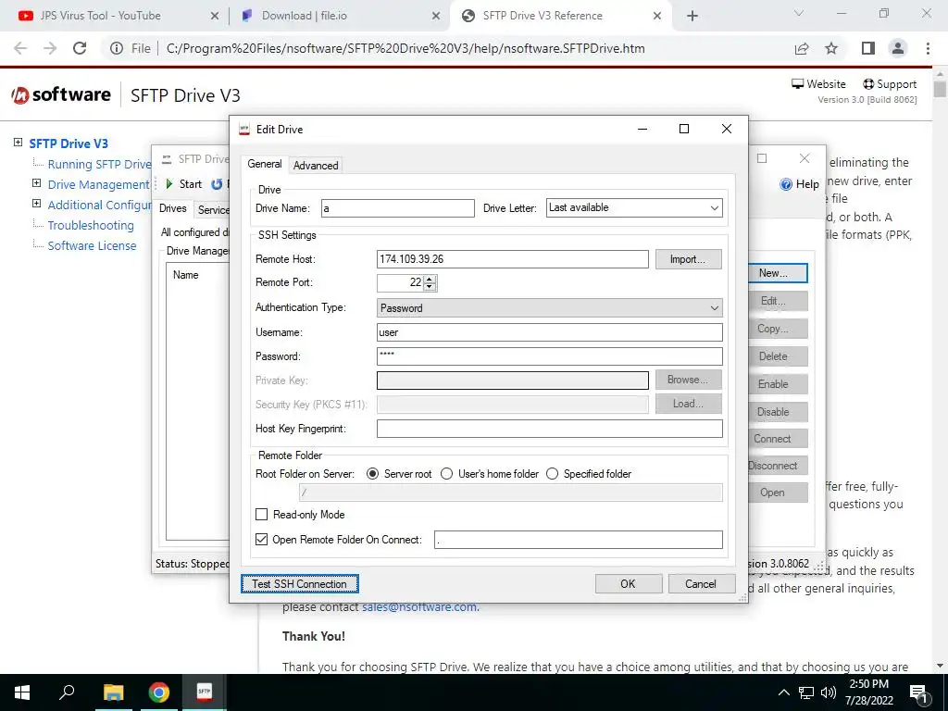Click the blue Help icon in SFTP Drive window

[x=786, y=184]
